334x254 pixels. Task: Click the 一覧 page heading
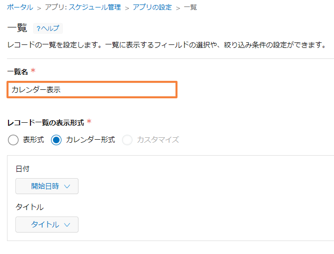pos(17,28)
